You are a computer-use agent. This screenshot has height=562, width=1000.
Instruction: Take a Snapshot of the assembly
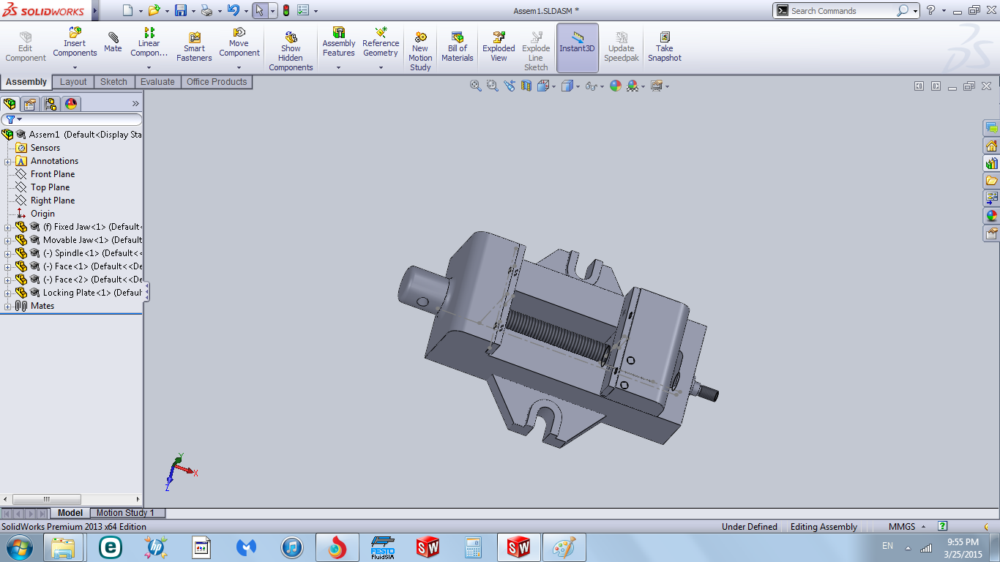(x=665, y=47)
